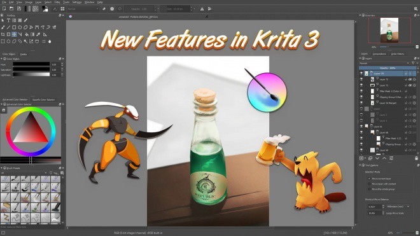The image size is (420, 236).
Task: Collapse the Tool Options panel
Action: point(360,165)
